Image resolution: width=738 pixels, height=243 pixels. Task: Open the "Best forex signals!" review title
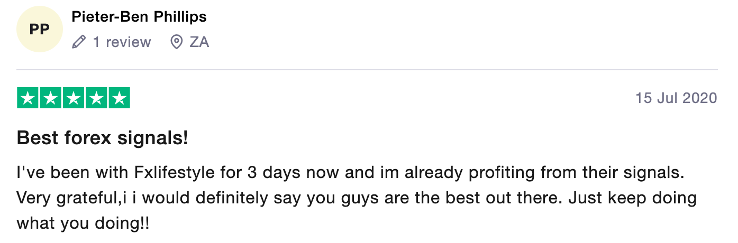(x=103, y=138)
